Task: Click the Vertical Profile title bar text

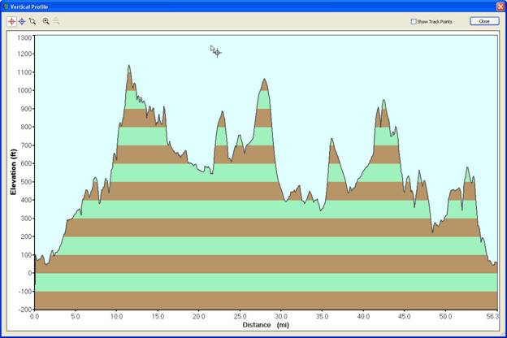Action: pos(29,6)
